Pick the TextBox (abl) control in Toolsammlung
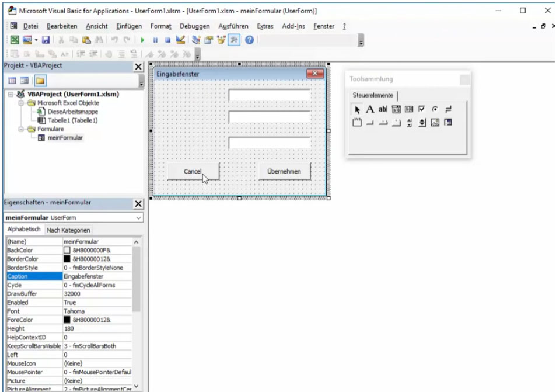This screenshot has width=556, height=392. (x=383, y=109)
